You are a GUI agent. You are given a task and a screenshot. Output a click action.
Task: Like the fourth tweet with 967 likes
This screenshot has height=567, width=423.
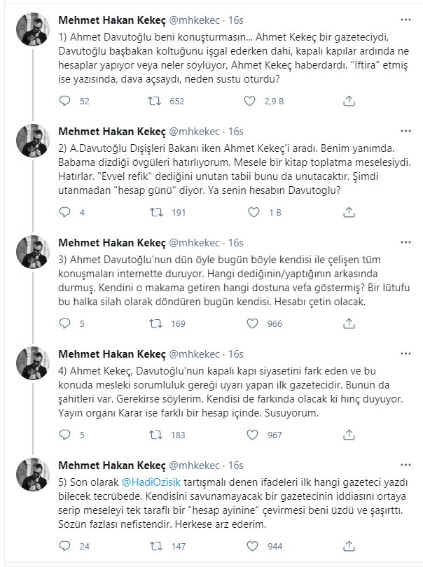[252, 434]
